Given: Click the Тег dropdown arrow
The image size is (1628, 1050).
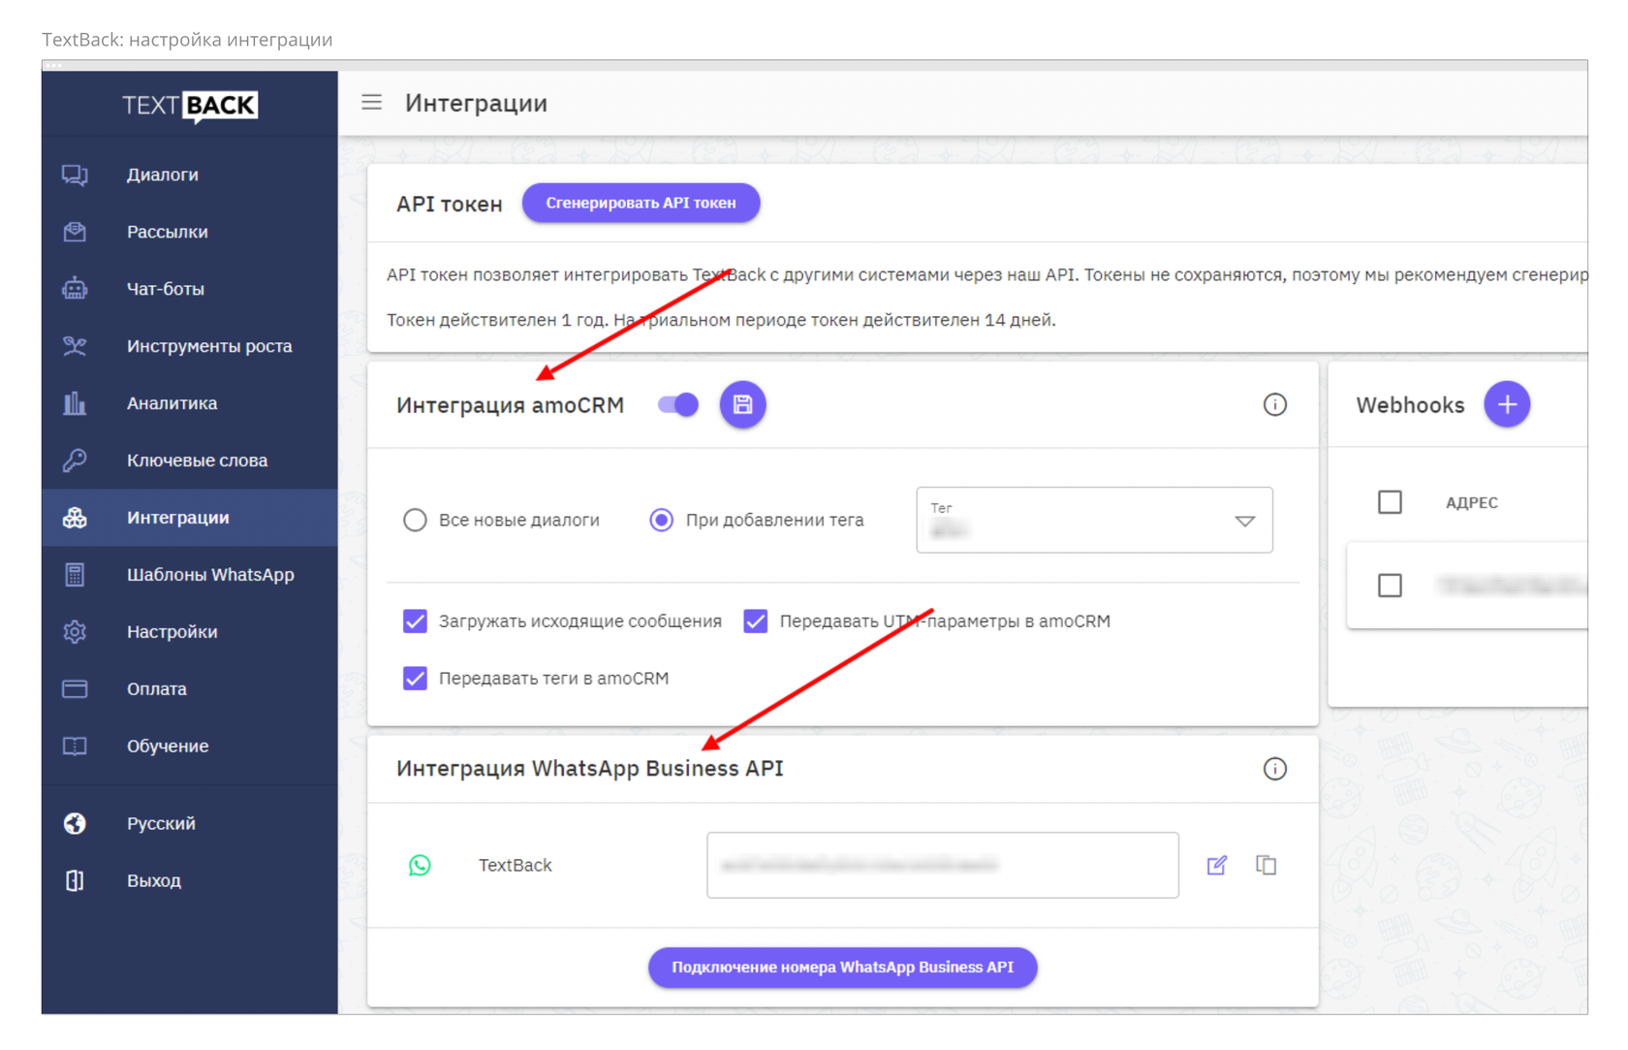Looking at the screenshot, I should point(1245,522).
